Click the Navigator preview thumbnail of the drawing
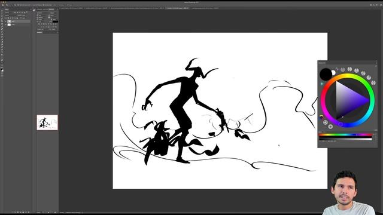This screenshot has height=215, width=383. coord(47,122)
